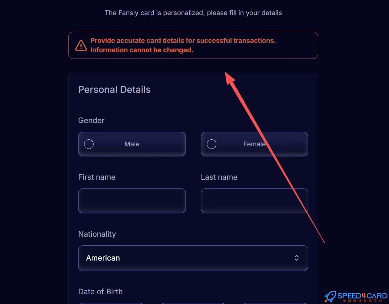Viewport: 389px width, 304px height.
Task: Click the Date of Birth label
Action: [100, 292]
